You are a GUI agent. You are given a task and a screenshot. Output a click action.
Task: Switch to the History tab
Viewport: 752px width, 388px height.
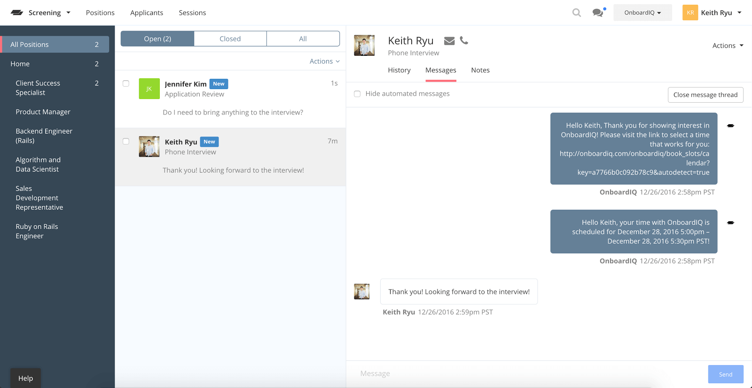[399, 70]
